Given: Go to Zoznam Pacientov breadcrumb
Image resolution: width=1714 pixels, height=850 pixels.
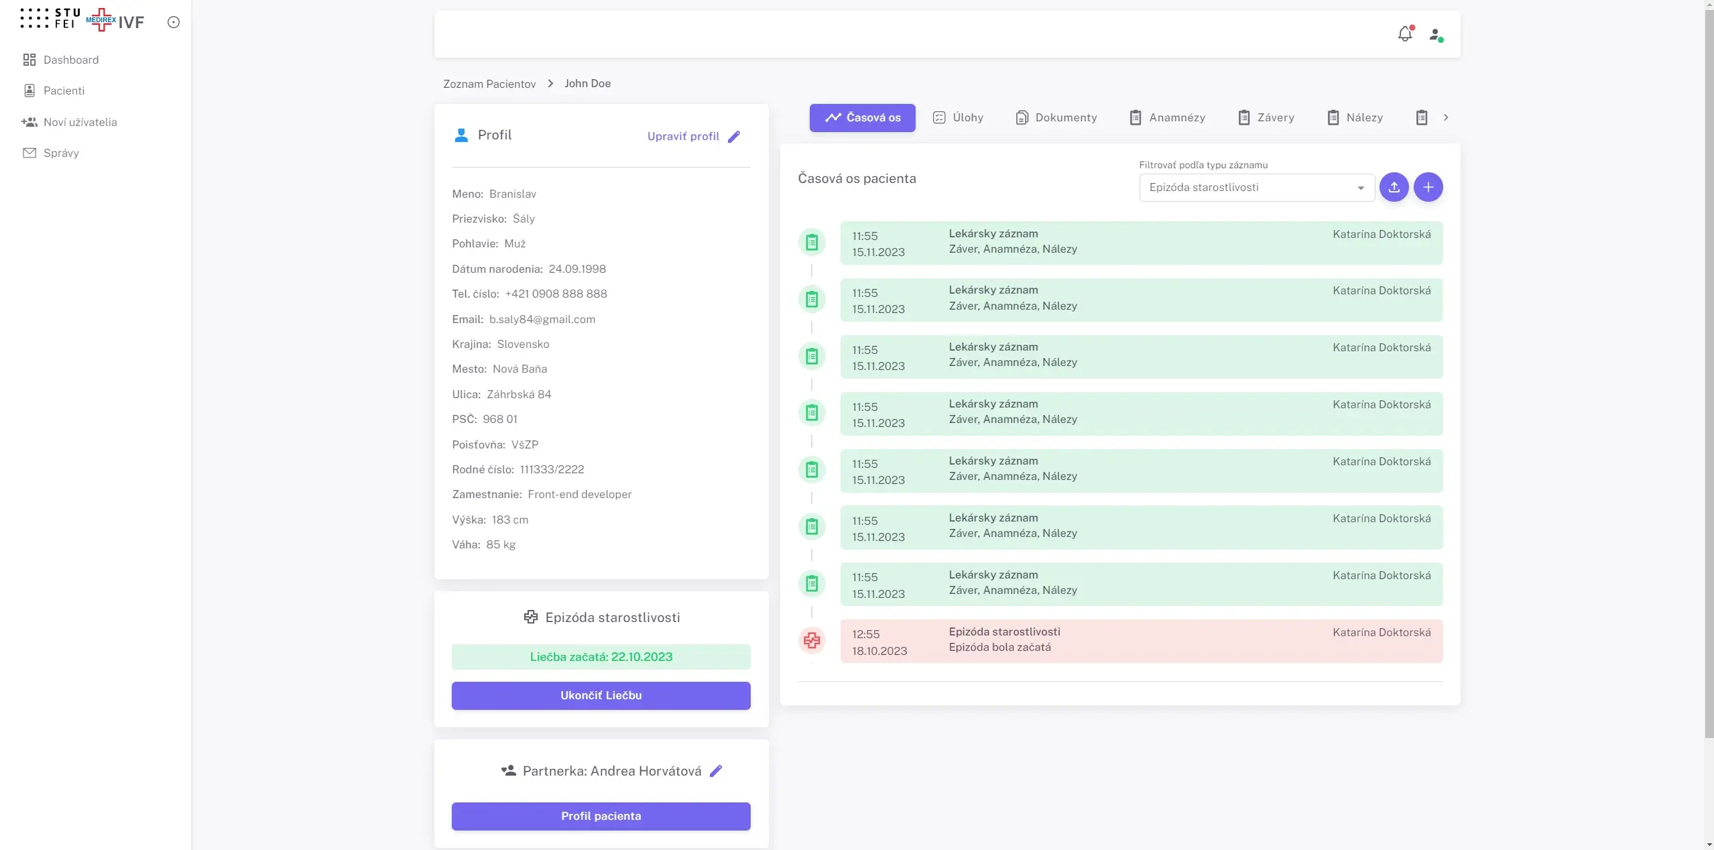Looking at the screenshot, I should pos(489,84).
